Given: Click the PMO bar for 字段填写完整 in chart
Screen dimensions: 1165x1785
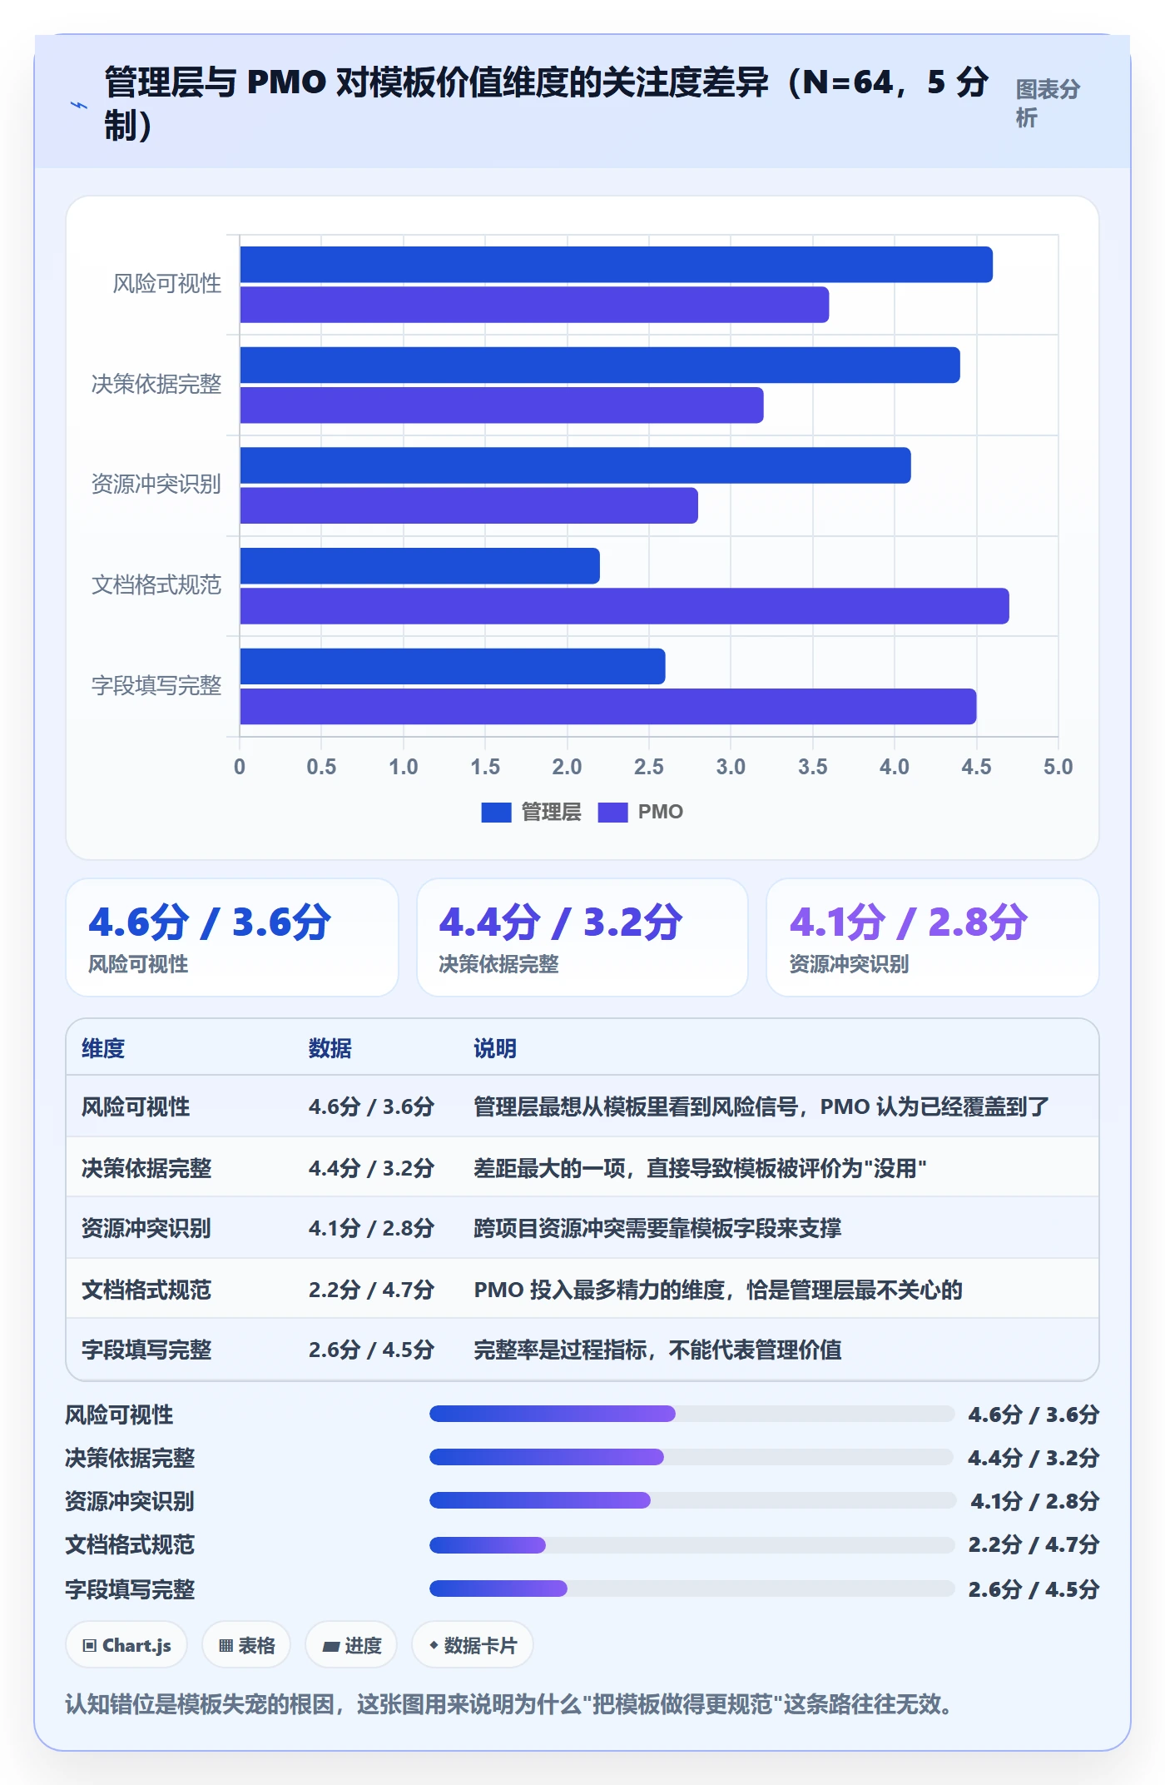Looking at the screenshot, I should 608,706.
